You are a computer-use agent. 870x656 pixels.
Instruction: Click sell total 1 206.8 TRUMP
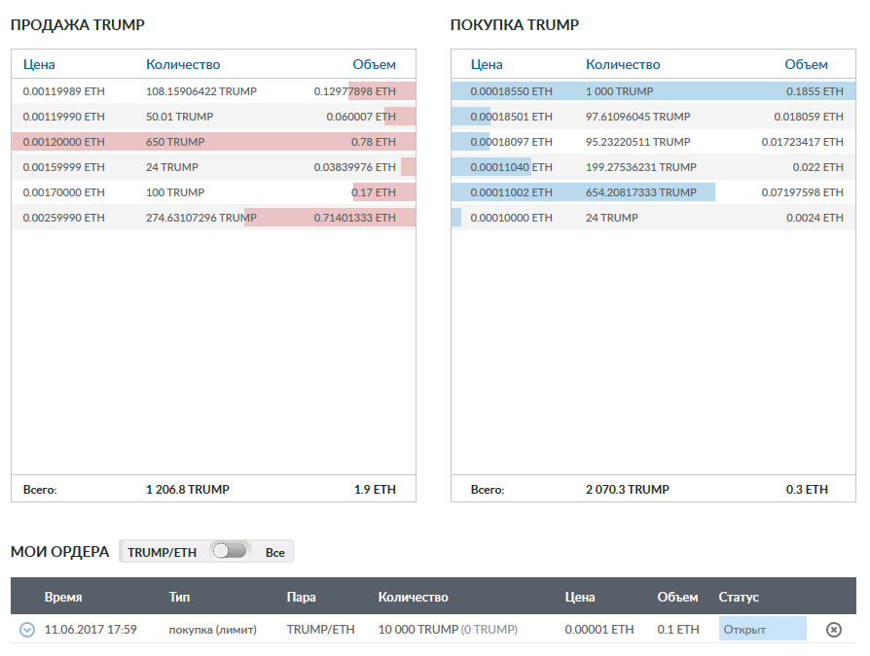(x=188, y=489)
